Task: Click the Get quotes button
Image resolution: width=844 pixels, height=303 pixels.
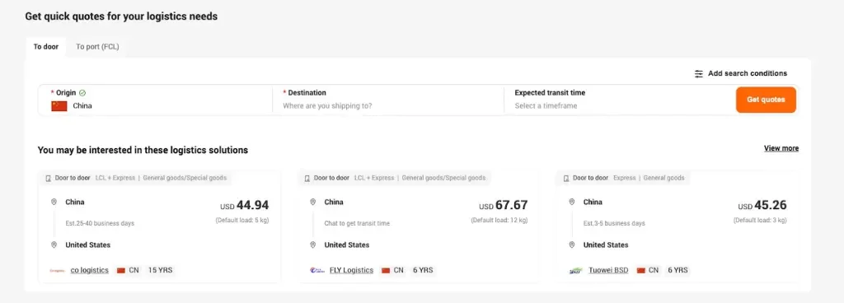Action: 766,100
